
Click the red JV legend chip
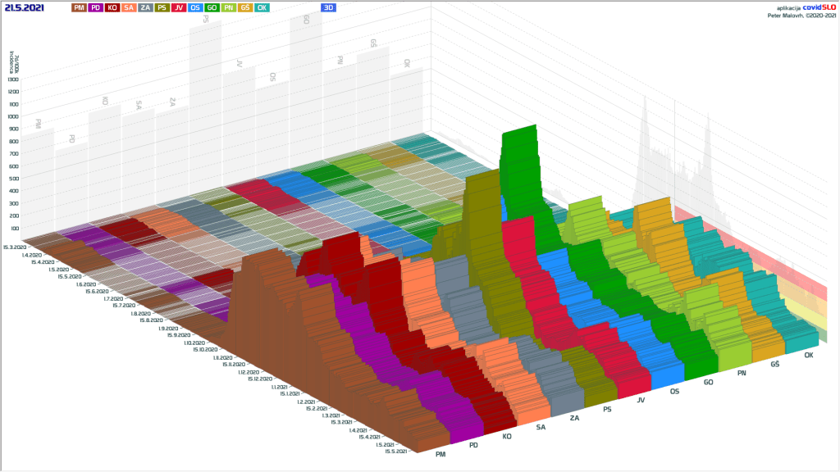click(179, 7)
